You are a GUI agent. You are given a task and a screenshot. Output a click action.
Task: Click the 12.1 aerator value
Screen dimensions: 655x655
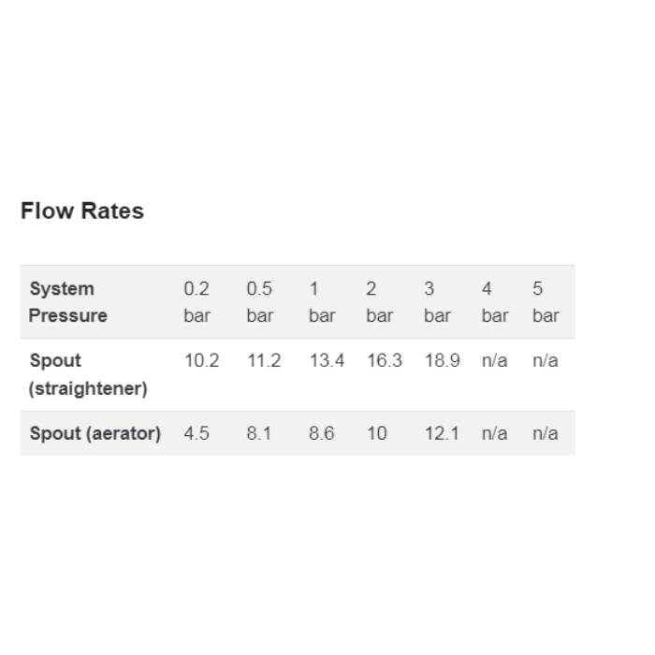click(x=442, y=433)
